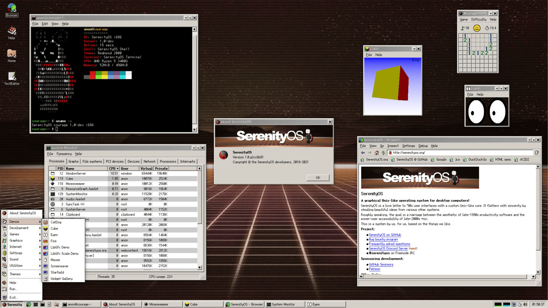Switch to the Graphs tab in System Monitor
Screen dimensions: 548x308
pyautogui.click(x=73, y=161)
